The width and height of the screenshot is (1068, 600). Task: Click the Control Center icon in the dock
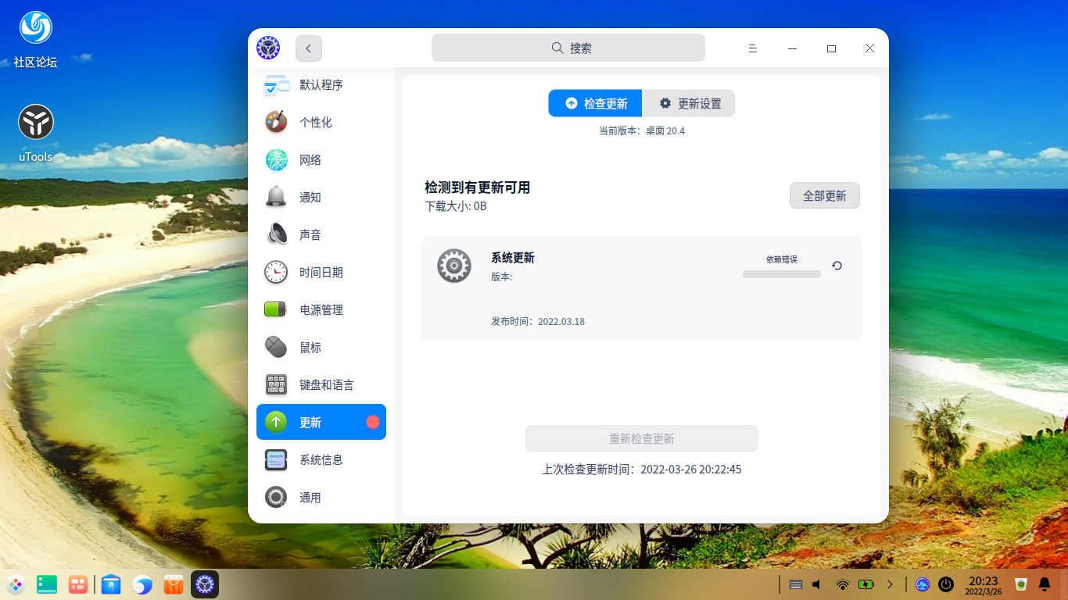(205, 584)
